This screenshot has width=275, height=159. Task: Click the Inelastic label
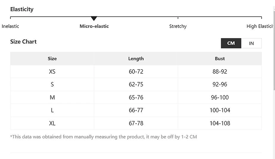pos(10,26)
